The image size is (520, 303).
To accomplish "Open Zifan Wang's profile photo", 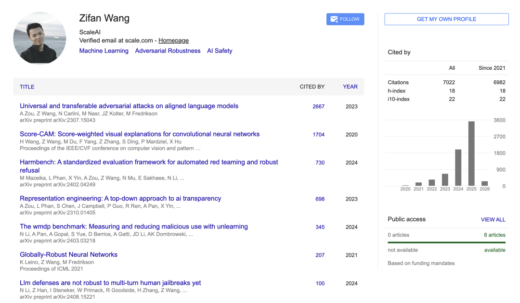I will tap(40, 38).
